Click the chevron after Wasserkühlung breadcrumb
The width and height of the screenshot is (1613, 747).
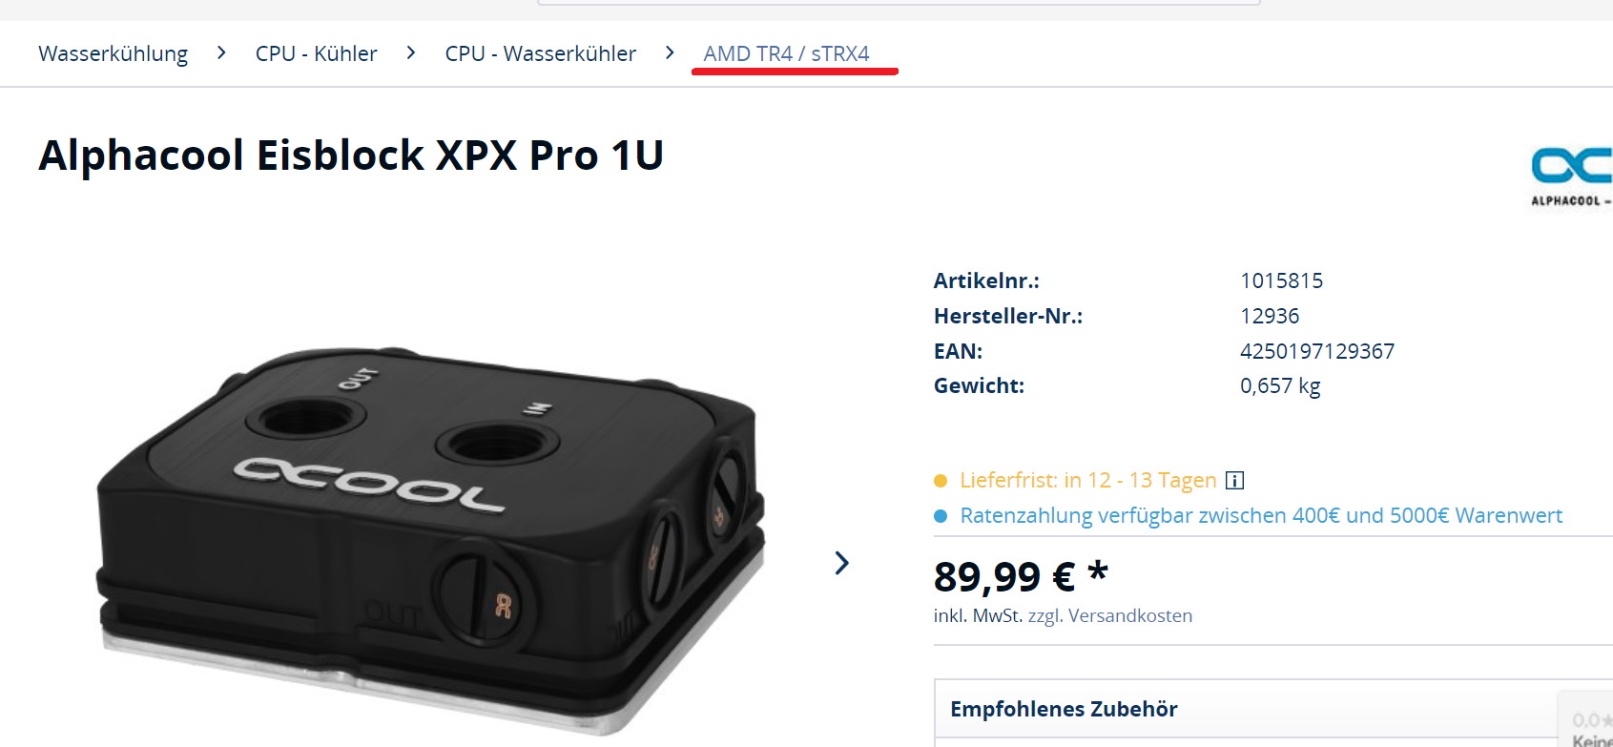click(221, 52)
